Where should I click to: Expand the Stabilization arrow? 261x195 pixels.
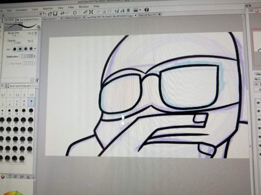pyautogui.click(x=35, y=56)
